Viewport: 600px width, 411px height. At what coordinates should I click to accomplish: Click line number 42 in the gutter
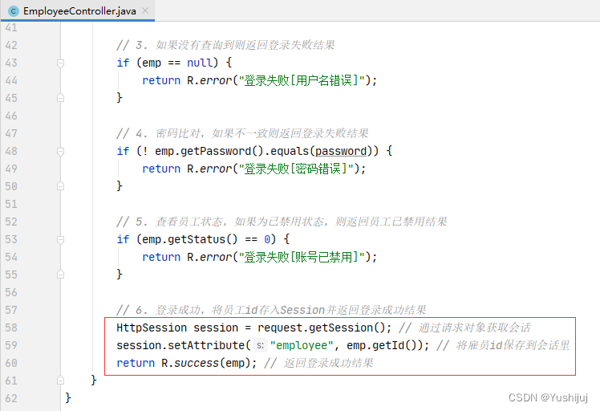coord(11,45)
